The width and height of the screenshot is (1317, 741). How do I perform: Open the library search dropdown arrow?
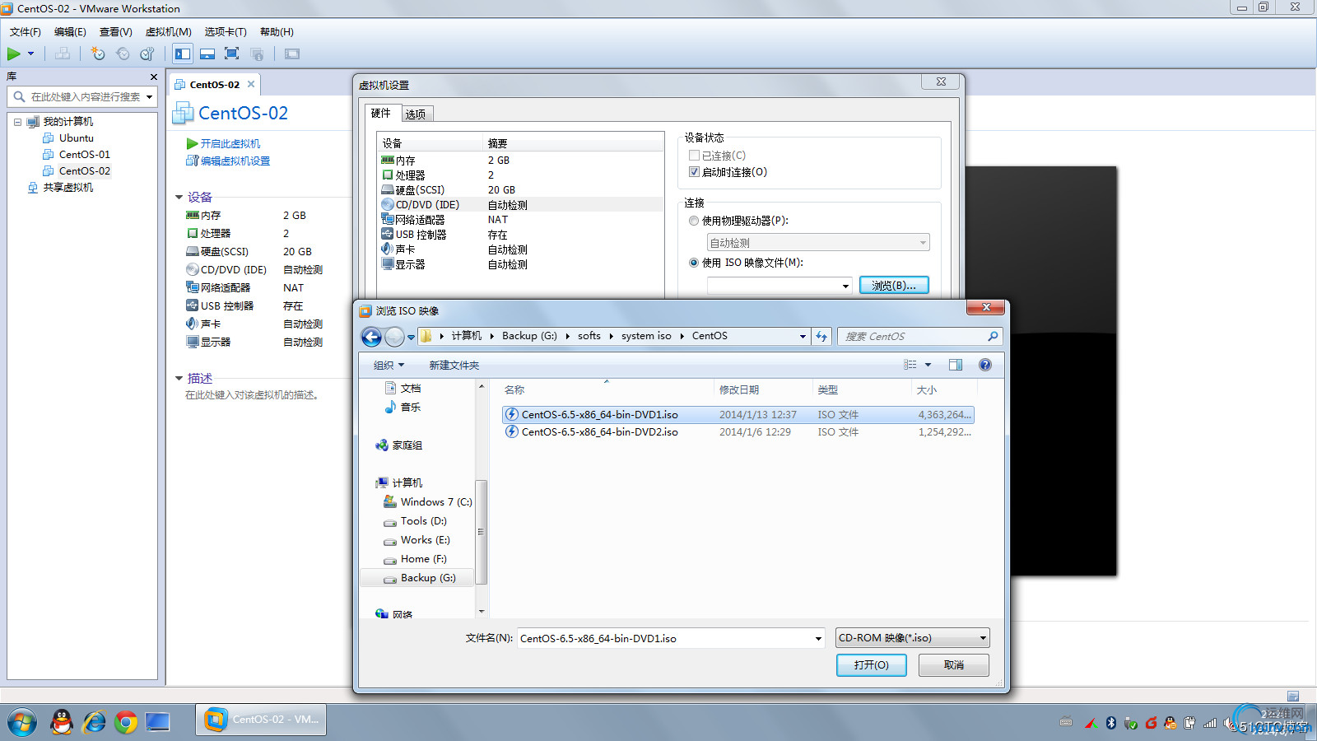point(149,97)
